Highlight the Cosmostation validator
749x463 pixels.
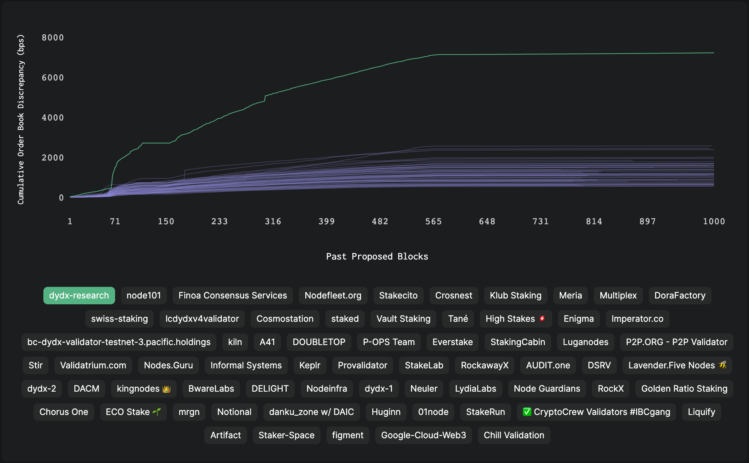285,318
